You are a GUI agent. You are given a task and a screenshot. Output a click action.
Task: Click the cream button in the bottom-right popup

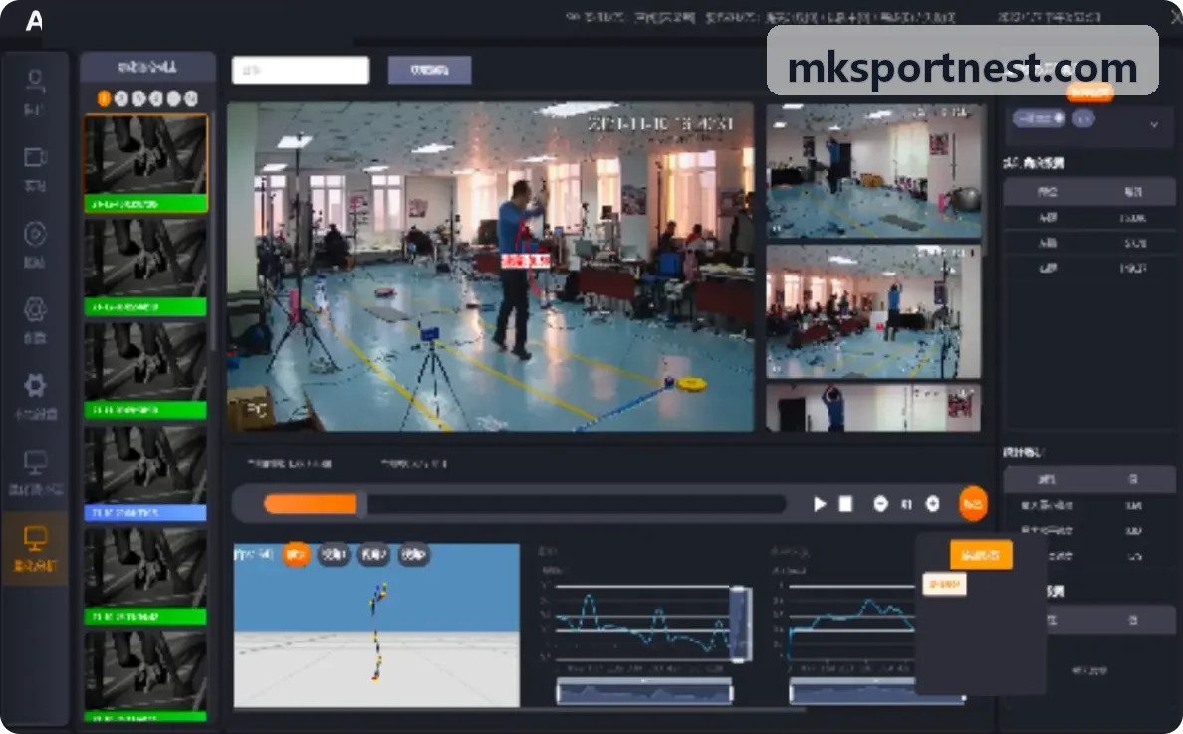(x=944, y=584)
